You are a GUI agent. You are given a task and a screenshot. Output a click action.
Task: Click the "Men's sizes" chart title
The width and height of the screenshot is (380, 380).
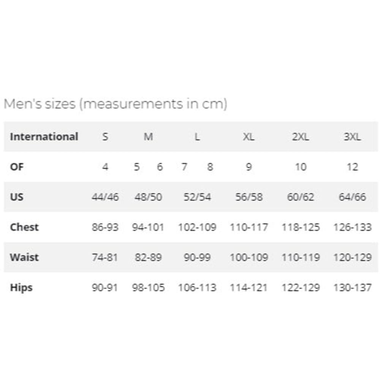tap(115, 104)
